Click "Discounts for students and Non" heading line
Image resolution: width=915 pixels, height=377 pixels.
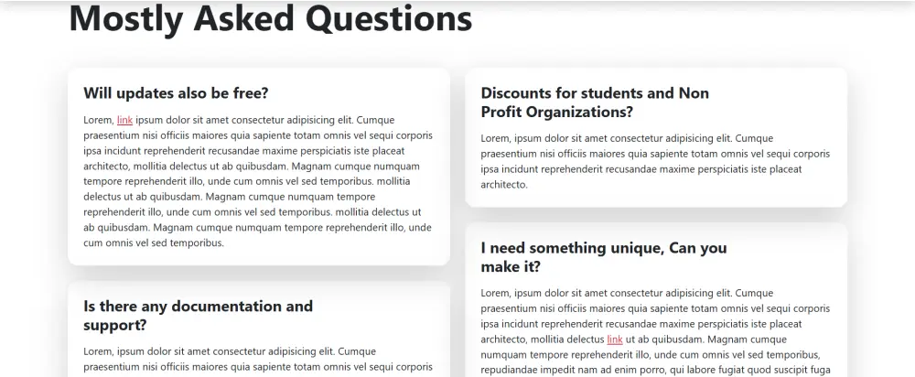pos(595,93)
